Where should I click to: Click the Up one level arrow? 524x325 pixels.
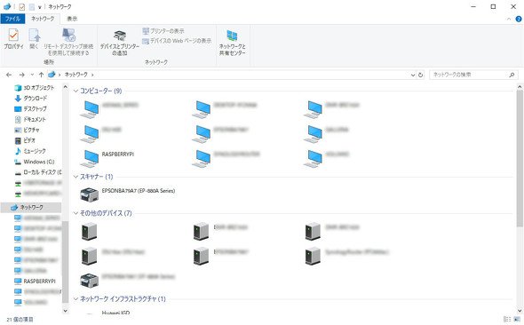coord(41,75)
